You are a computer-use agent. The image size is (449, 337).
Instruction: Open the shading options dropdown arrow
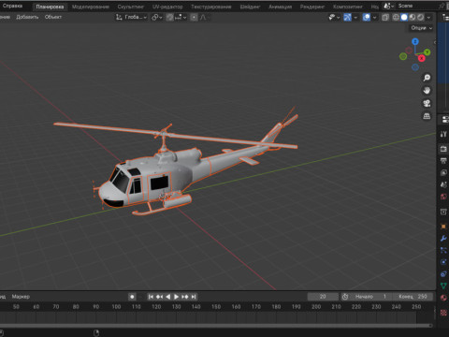(428, 18)
